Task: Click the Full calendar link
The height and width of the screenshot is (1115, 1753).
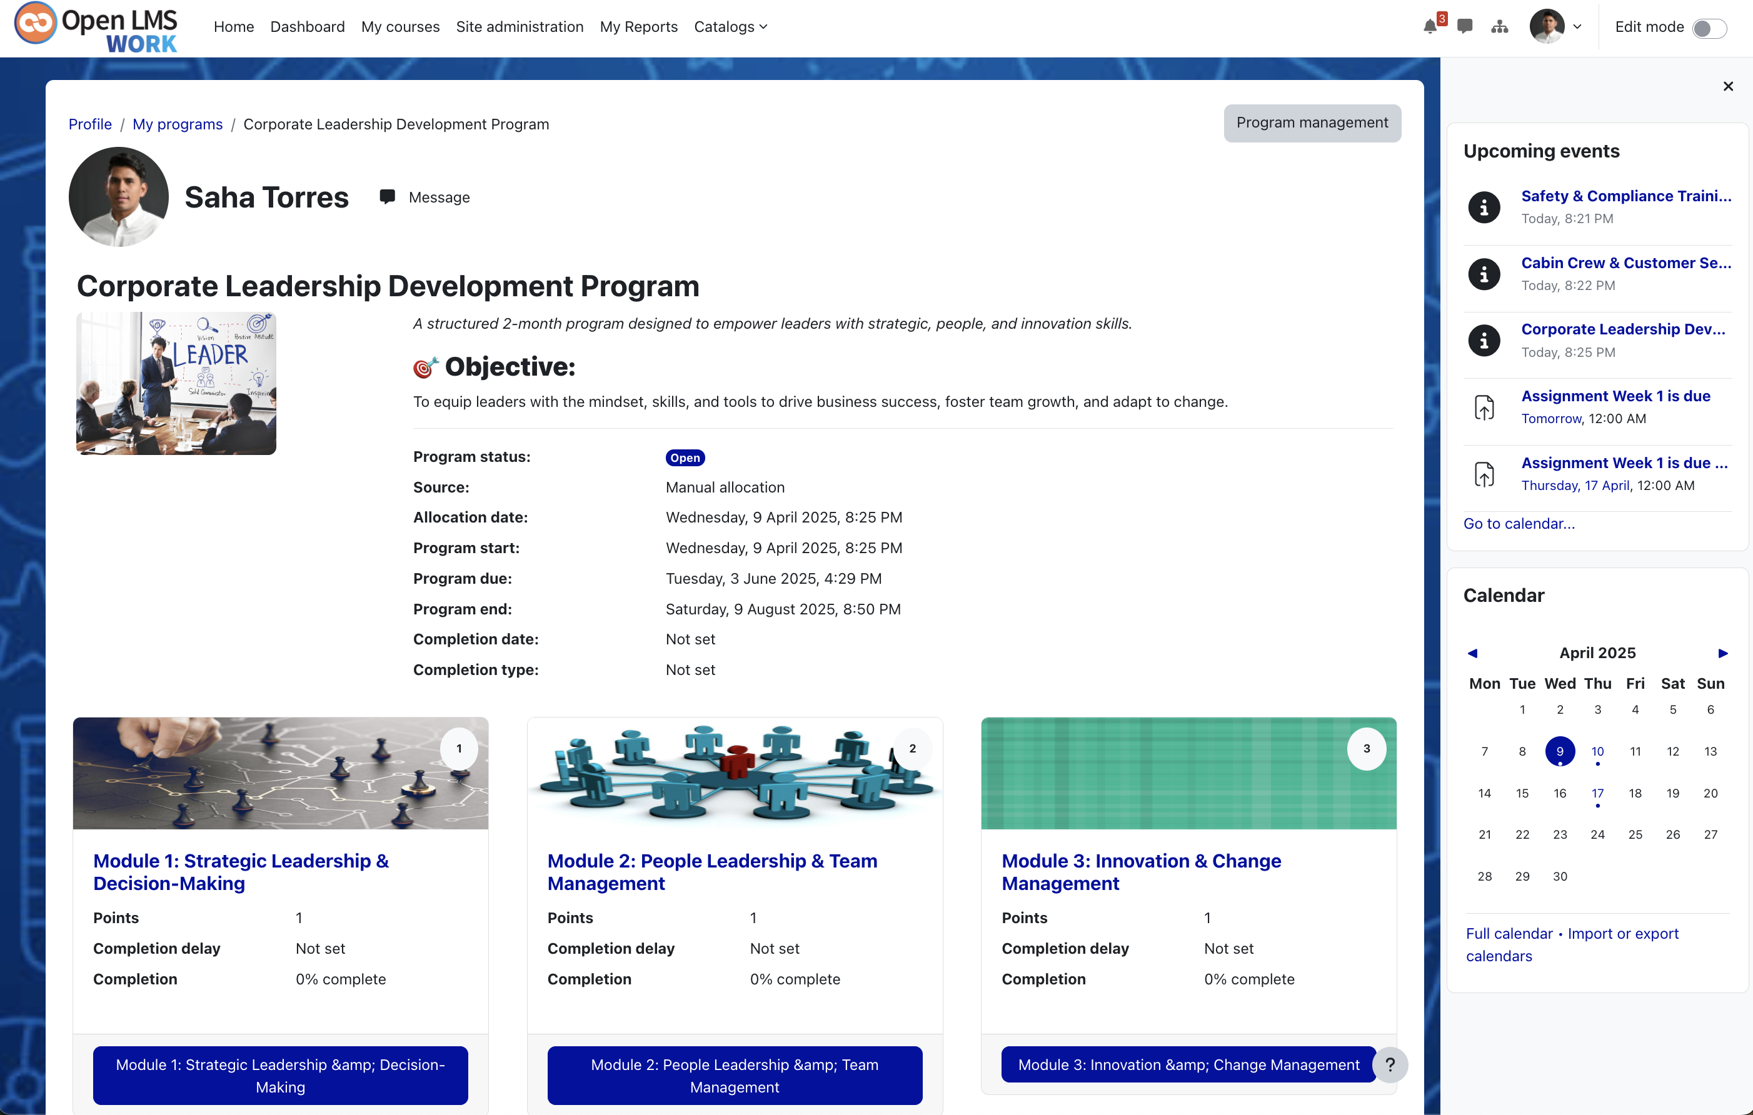Action: coord(1509,934)
